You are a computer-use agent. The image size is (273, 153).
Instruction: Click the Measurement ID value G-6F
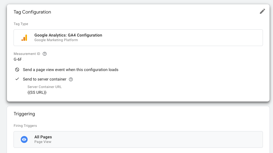tap(18, 60)
